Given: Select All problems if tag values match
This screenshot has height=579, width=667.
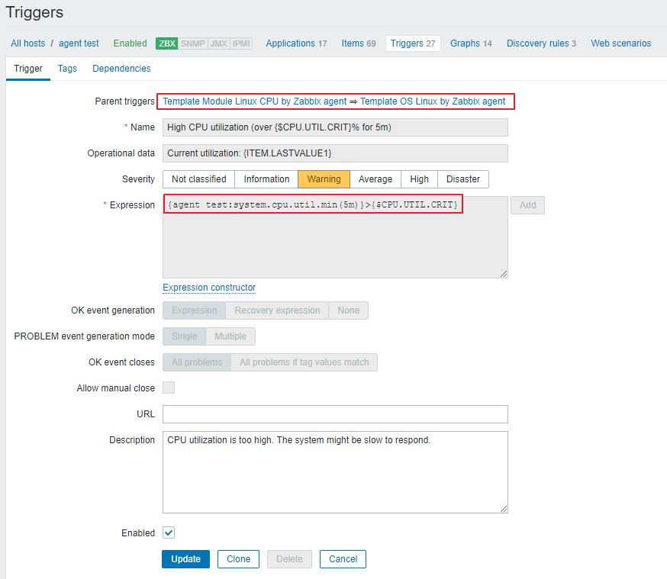Looking at the screenshot, I should (304, 362).
